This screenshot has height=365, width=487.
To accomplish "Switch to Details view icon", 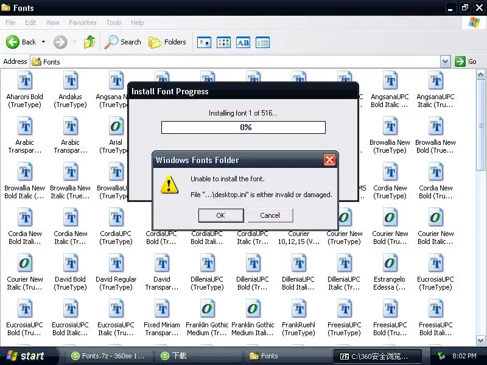I will coord(263,43).
